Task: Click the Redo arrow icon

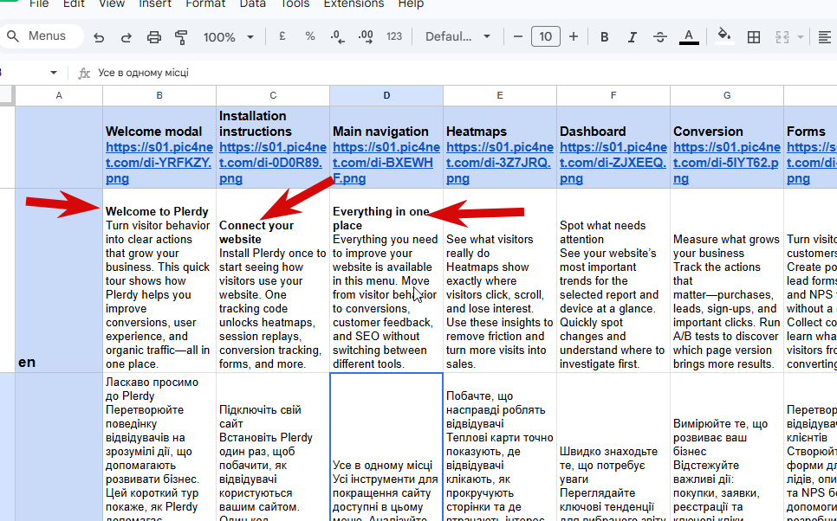Action: pyautogui.click(x=127, y=37)
